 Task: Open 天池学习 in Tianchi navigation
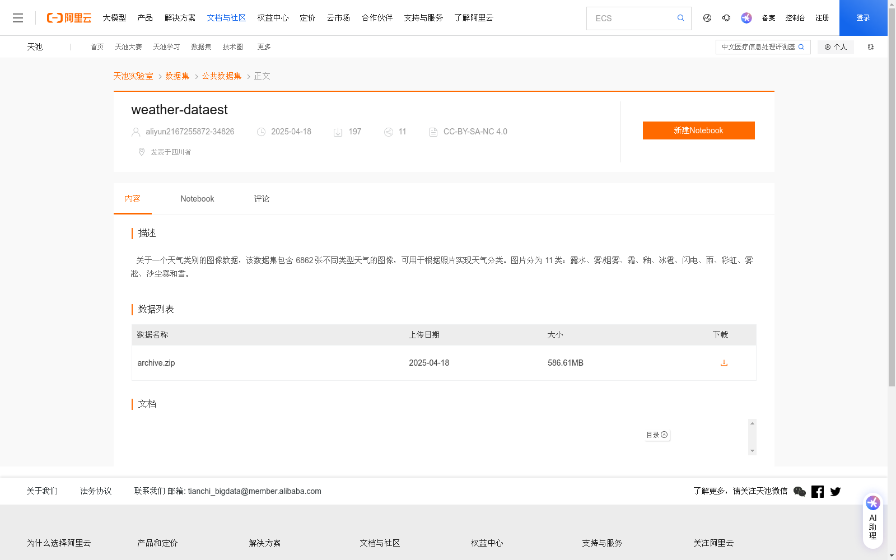(166, 47)
